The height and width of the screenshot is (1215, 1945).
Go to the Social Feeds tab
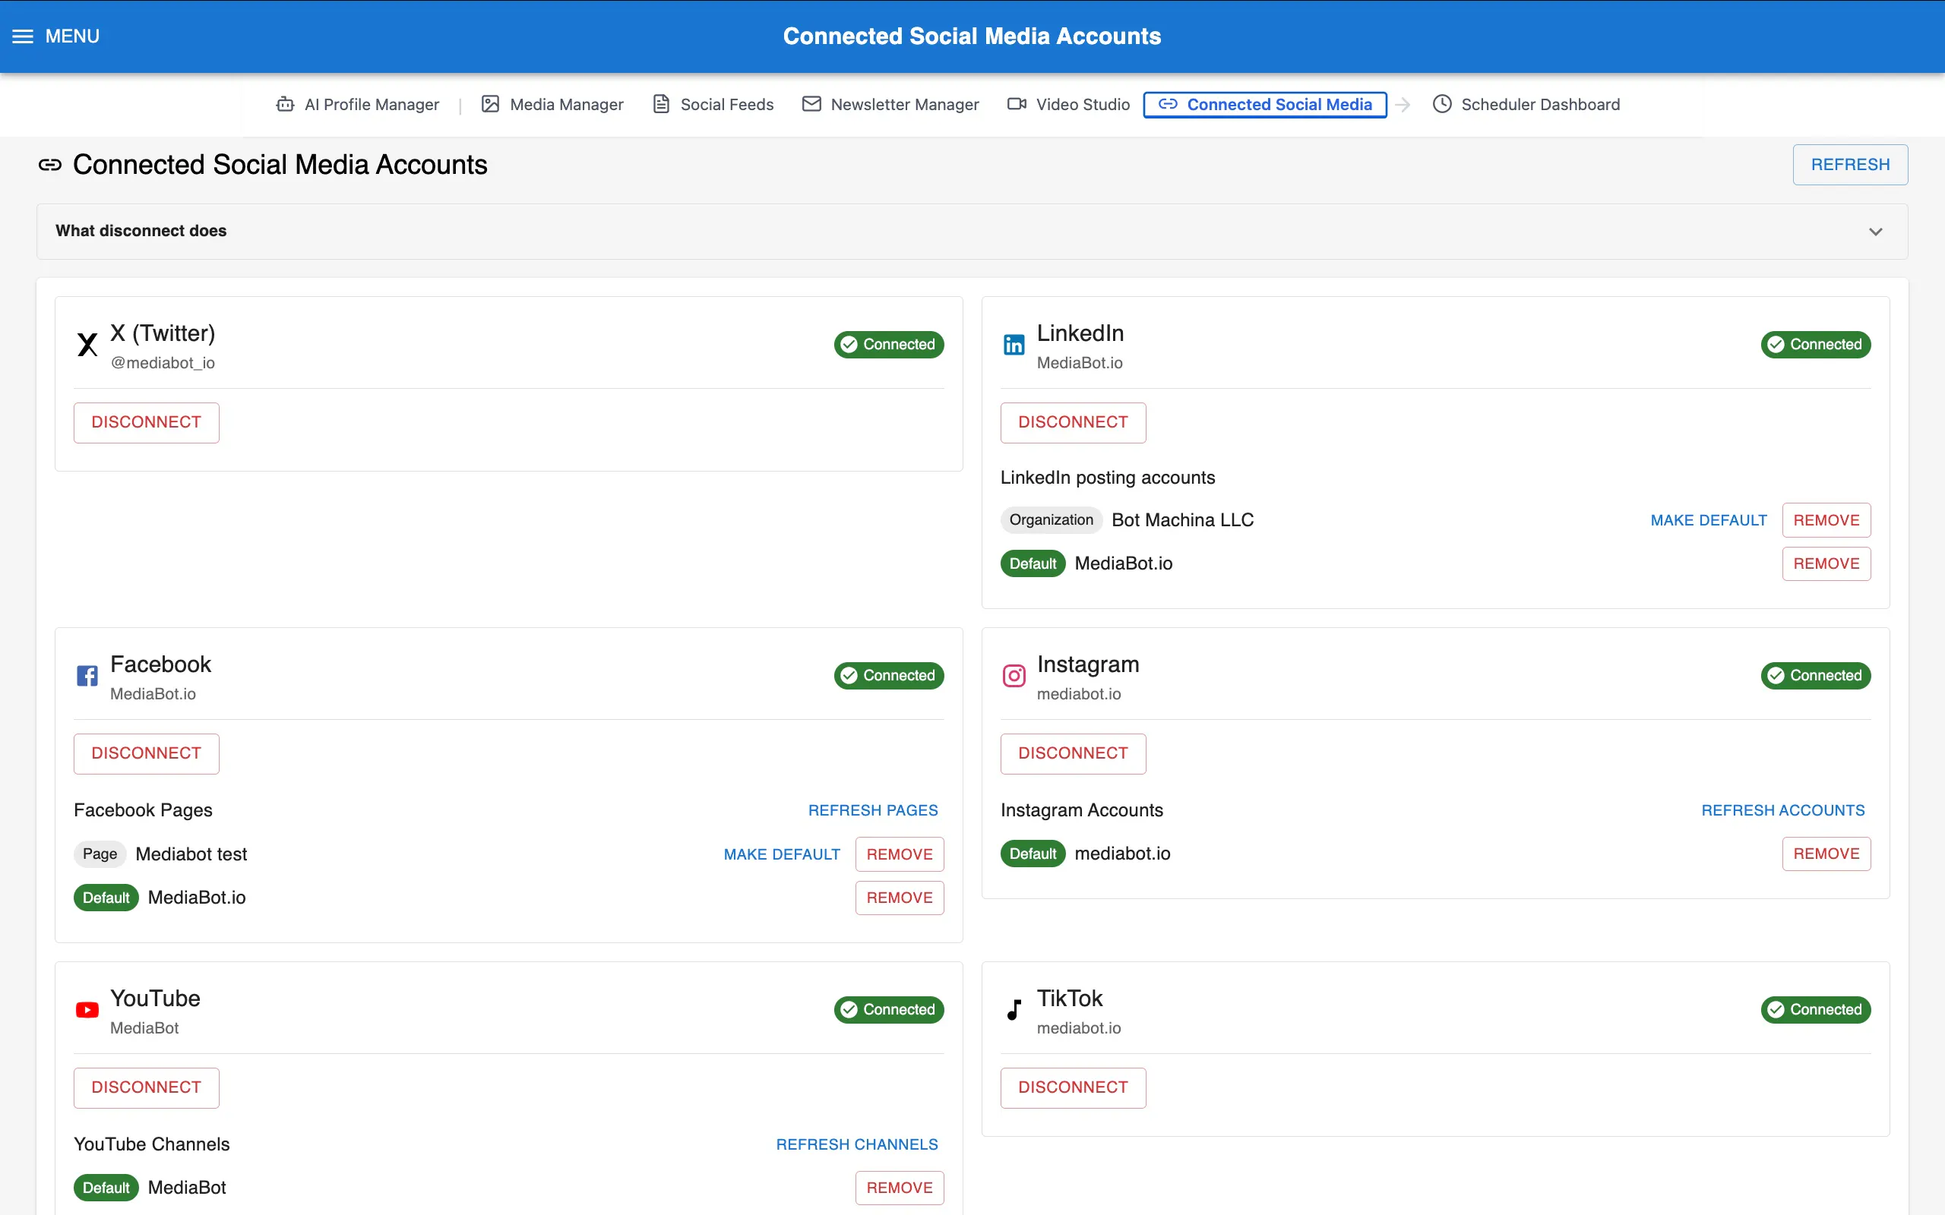(x=712, y=105)
